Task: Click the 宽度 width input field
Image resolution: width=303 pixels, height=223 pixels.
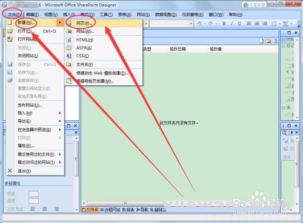Action: tap(33, 194)
